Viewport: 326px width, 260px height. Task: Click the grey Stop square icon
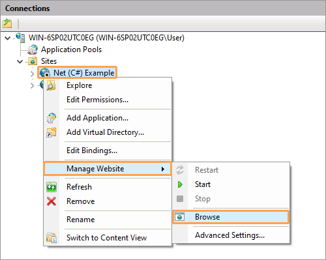(x=180, y=199)
